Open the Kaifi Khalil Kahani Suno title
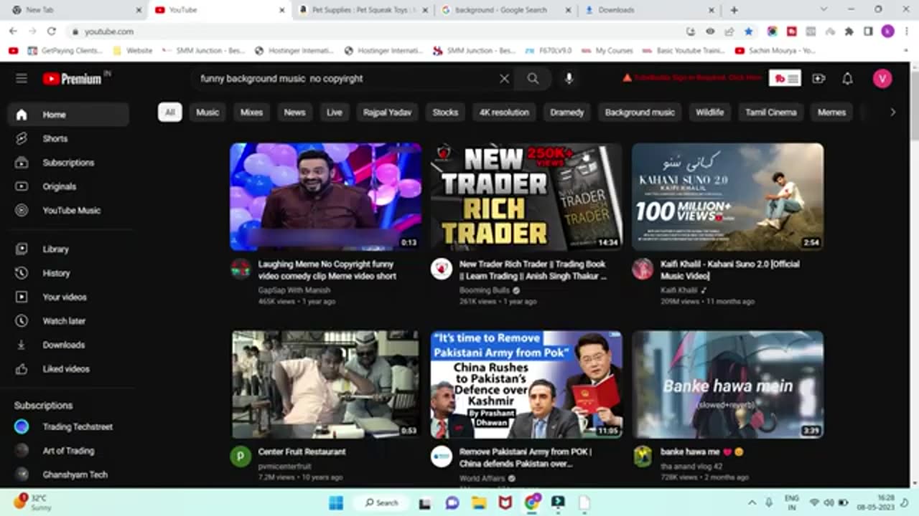Viewport: 919px width, 516px height. [730, 270]
